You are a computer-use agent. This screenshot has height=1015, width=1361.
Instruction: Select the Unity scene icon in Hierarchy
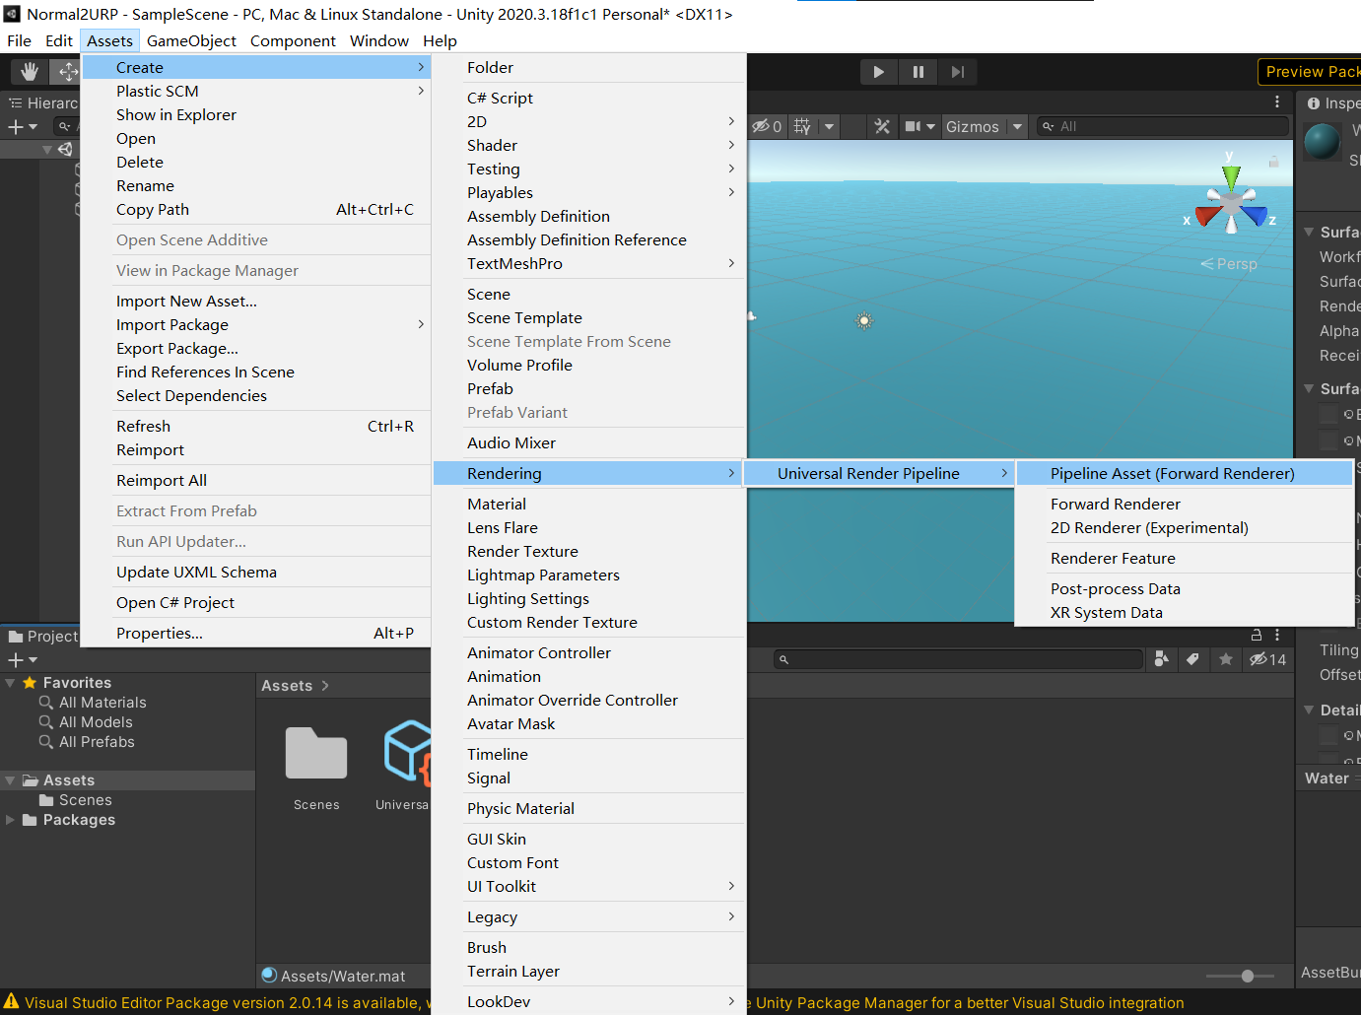point(65,150)
